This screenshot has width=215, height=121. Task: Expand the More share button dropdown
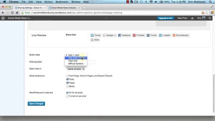[95, 40]
